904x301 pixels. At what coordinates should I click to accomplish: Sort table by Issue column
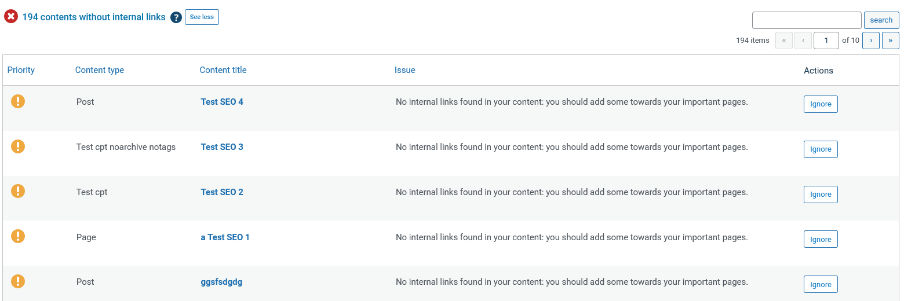pos(405,70)
